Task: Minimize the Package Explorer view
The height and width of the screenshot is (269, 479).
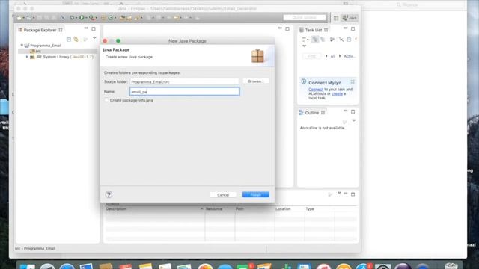Action: 86,28
